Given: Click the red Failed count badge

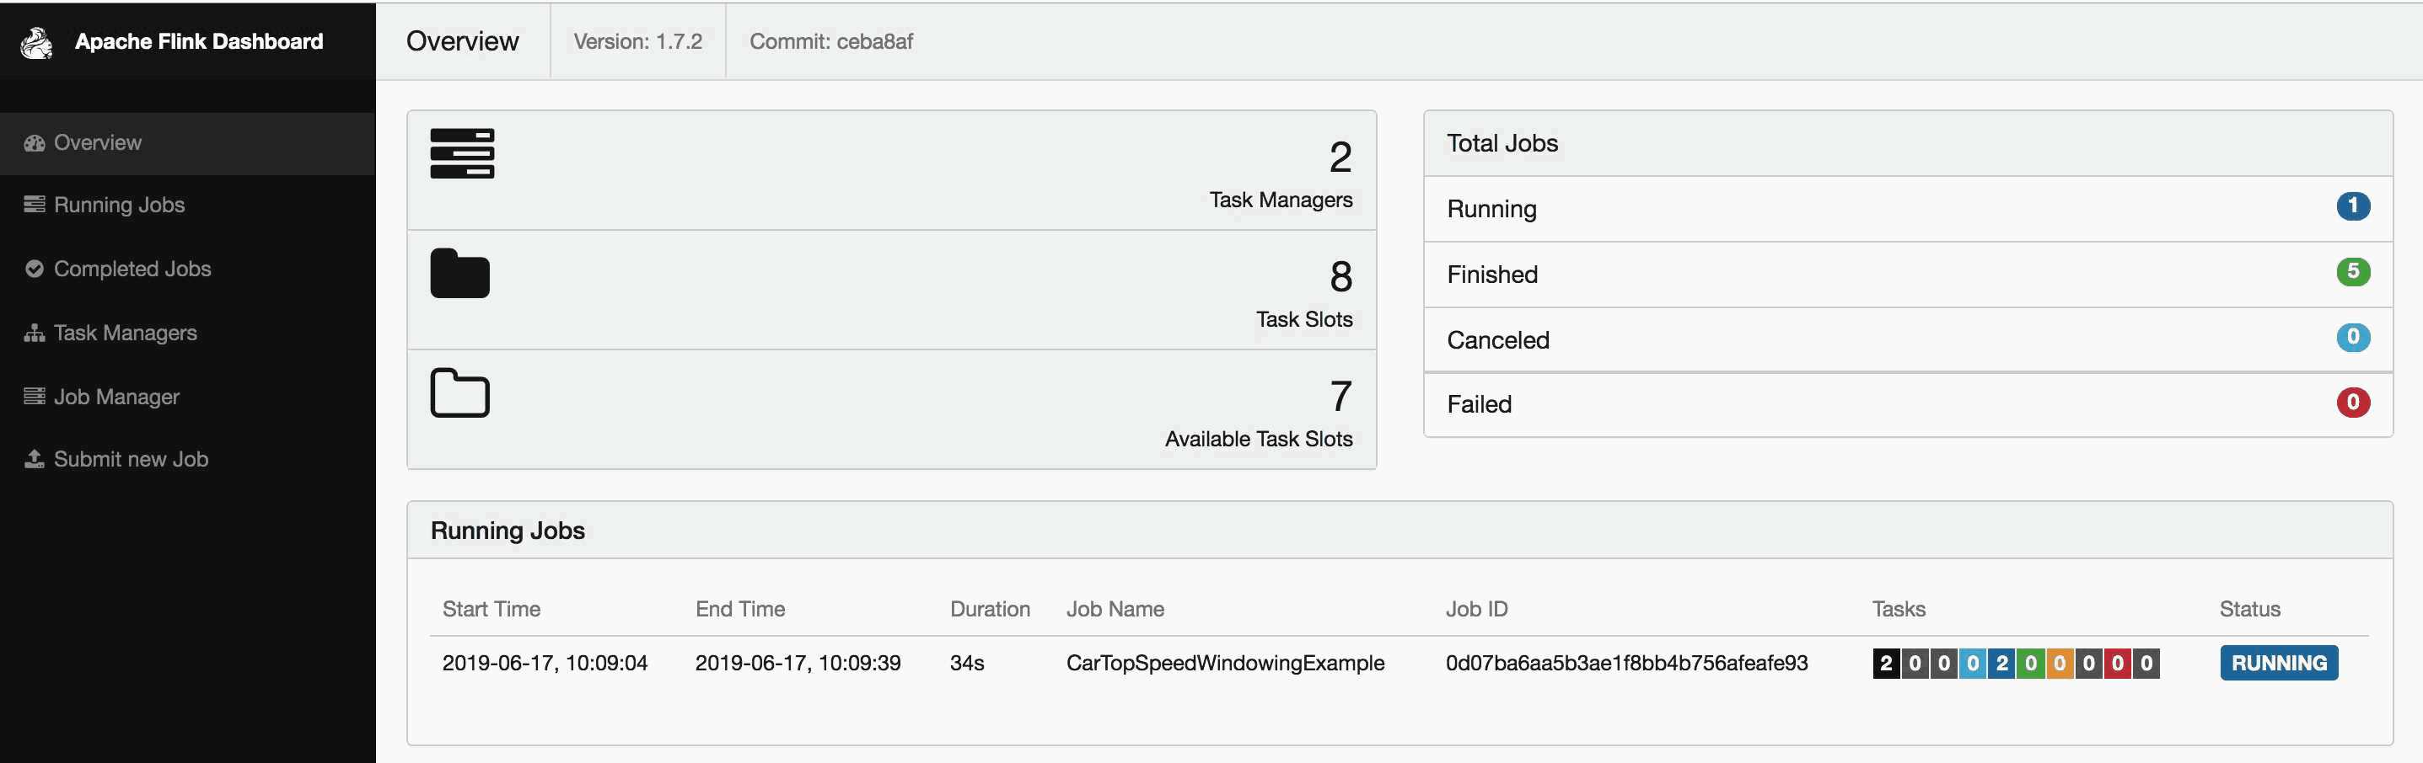Looking at the screenshot, I should (2352, 403).
